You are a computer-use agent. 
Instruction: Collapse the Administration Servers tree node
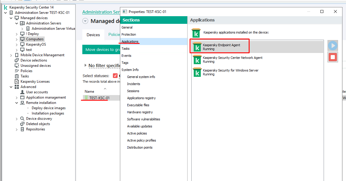(16, 23)
